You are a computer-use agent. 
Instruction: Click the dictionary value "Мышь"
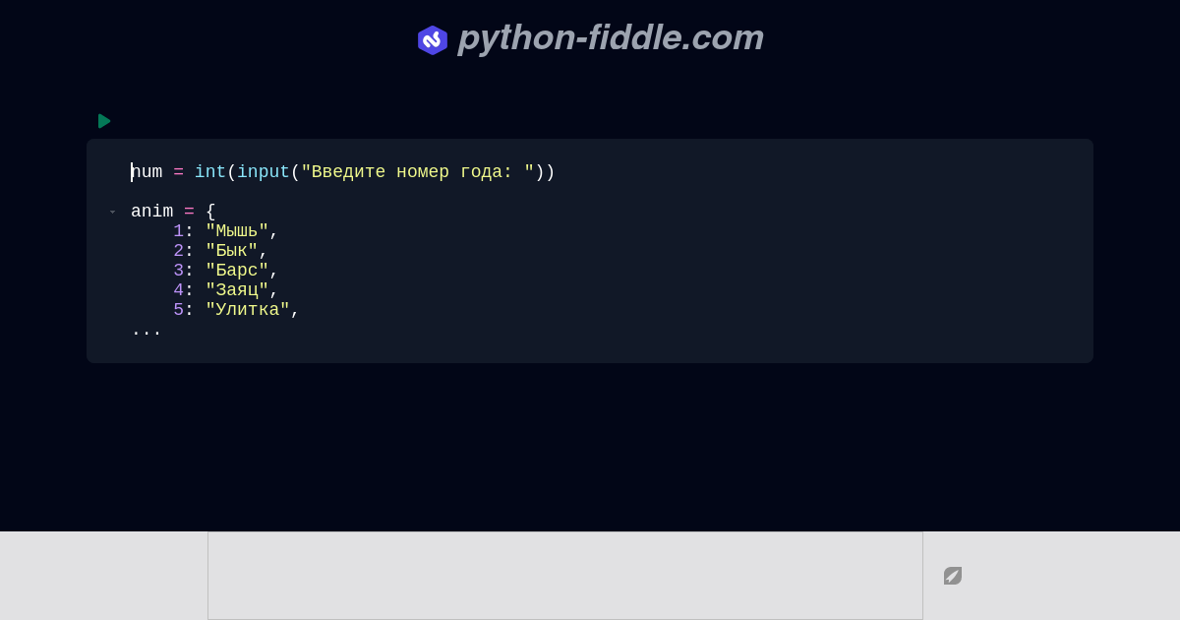(236, 231)
